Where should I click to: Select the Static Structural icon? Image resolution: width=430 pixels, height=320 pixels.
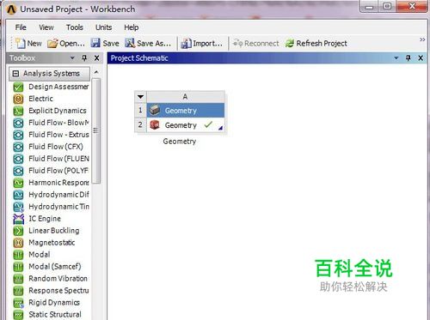[18, 315]
